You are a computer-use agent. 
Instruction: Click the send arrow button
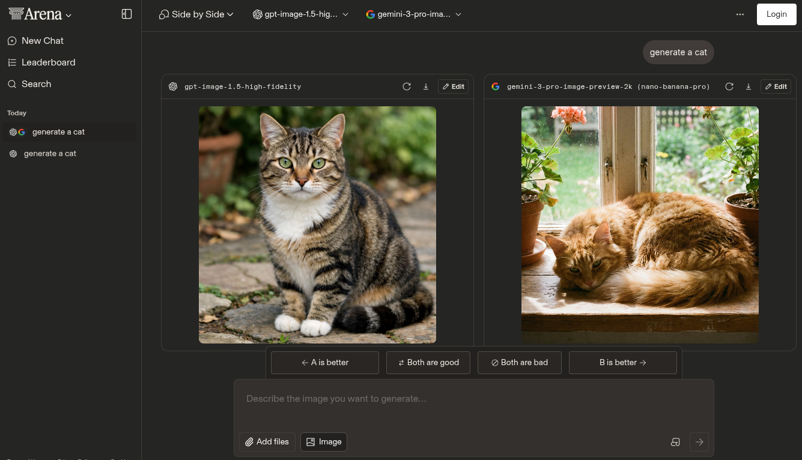point(699,442)
